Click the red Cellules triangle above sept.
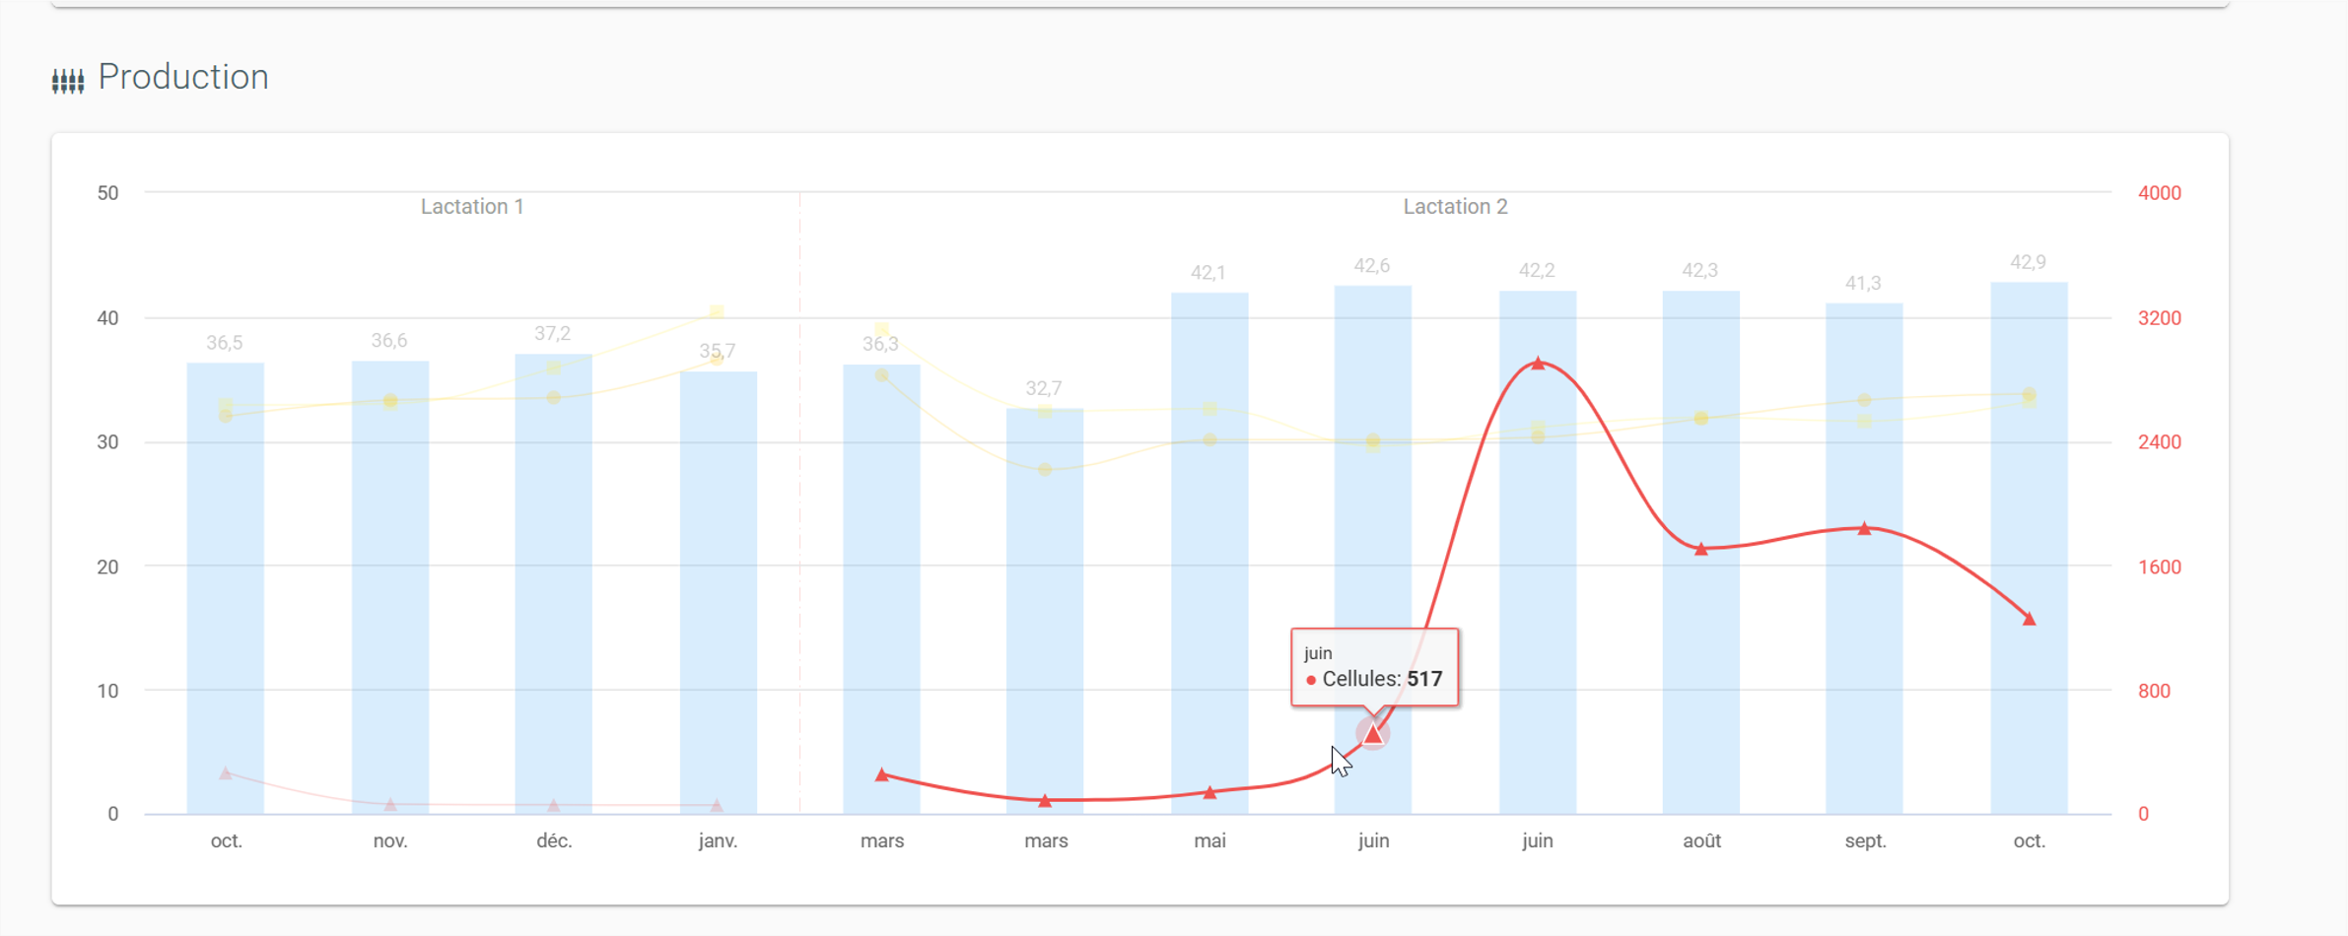Image resolution: width=2348 pixels, height=936 pixels. (x=1864, y=529)
